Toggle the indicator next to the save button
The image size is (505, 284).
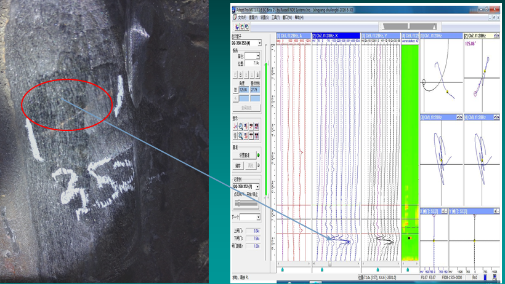259,165
